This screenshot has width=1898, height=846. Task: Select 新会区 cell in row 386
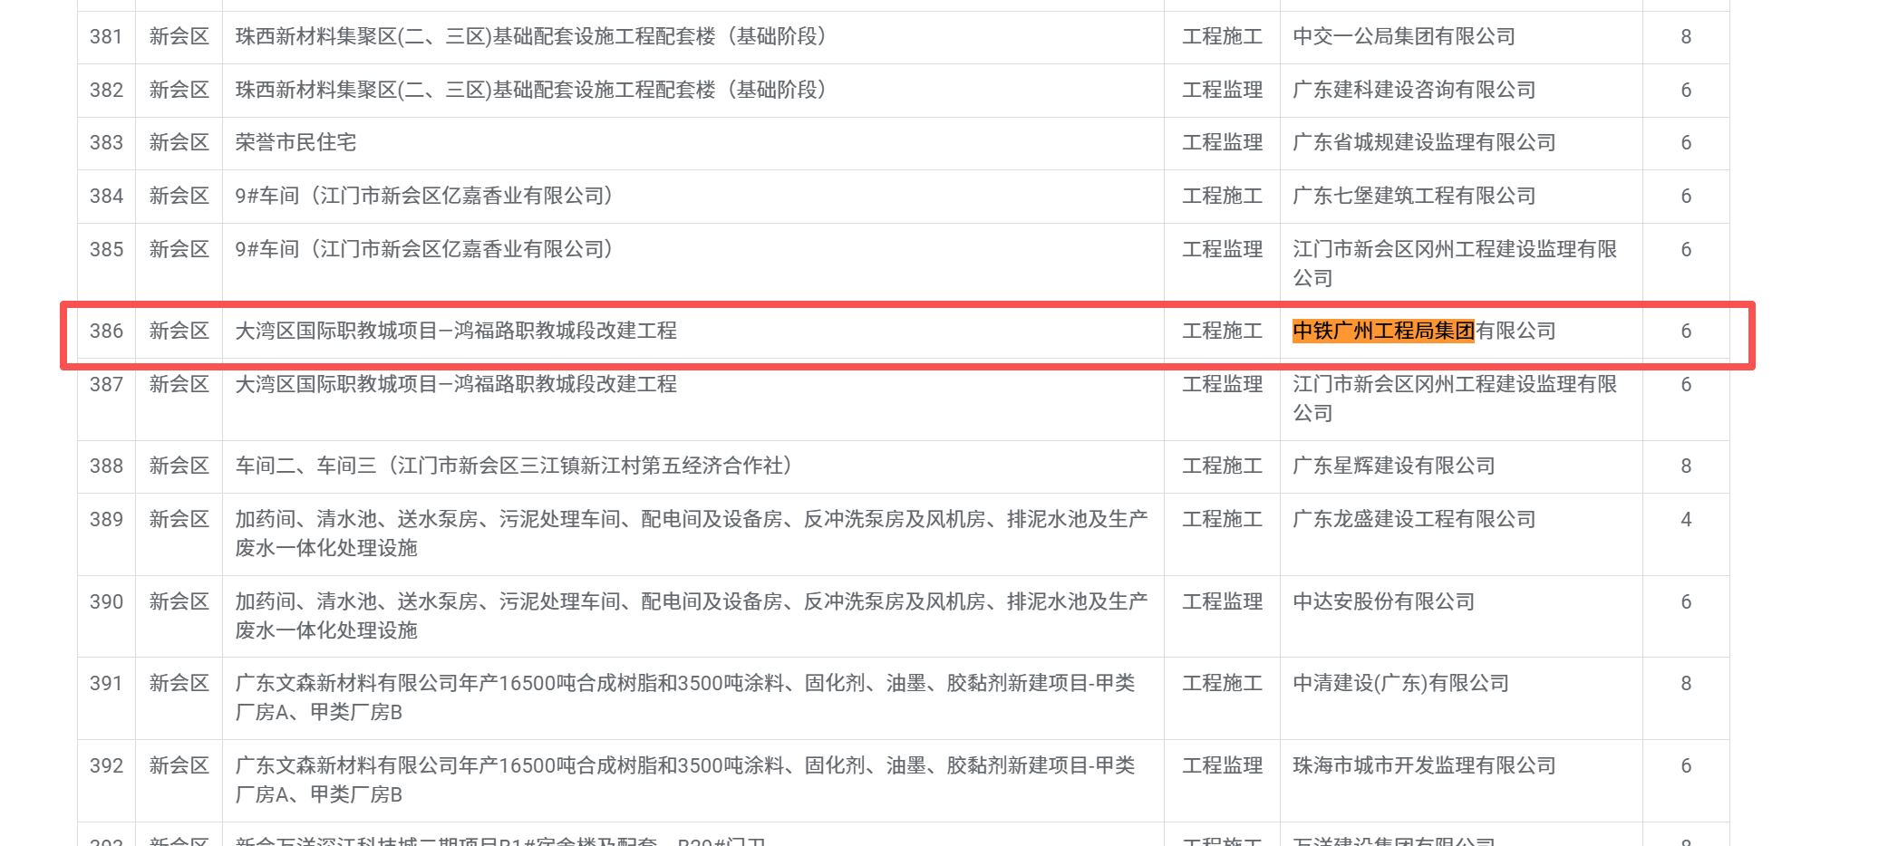pos(179,332)
